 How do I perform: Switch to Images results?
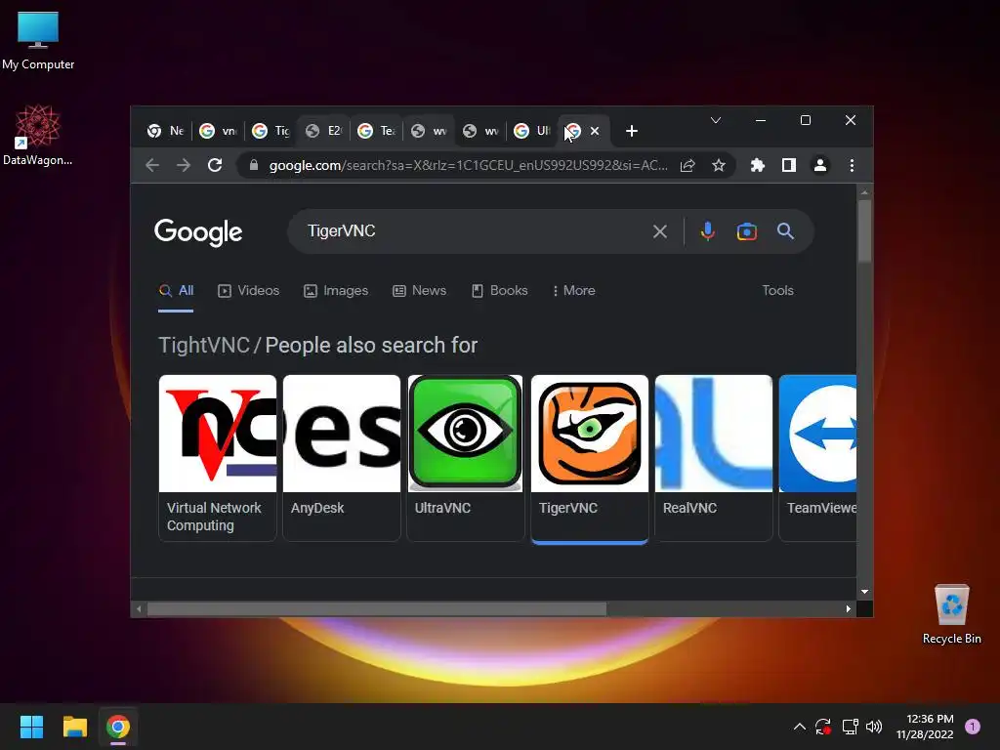tap(336, 291)
